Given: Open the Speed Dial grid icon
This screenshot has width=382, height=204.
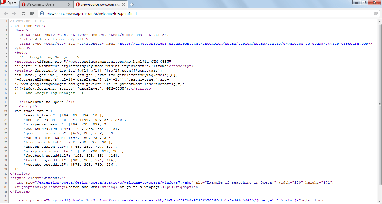Looking at the screenshot, I should point(32,13).
